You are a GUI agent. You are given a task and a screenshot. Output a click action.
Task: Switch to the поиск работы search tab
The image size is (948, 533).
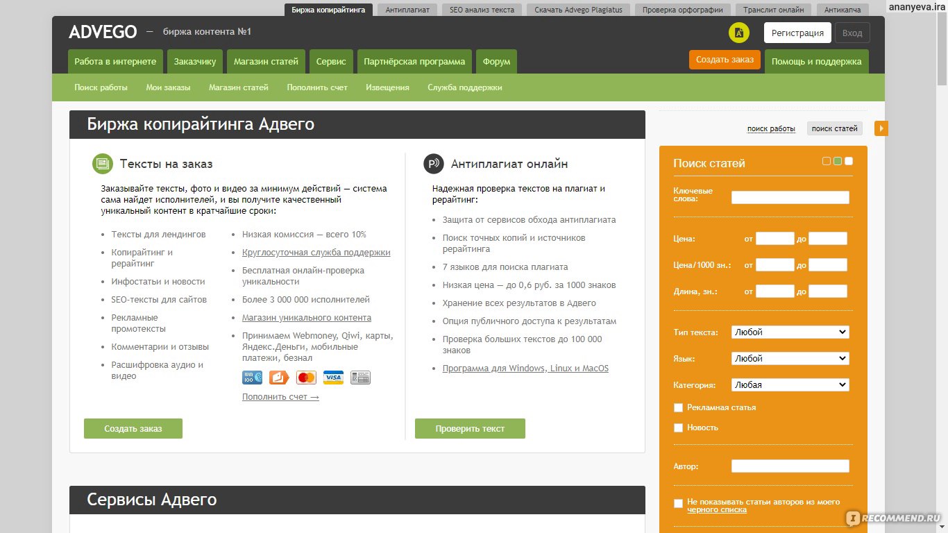(771, 129)
